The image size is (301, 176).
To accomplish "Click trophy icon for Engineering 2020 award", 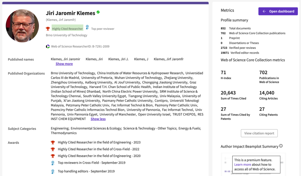I will click(53, 156).
